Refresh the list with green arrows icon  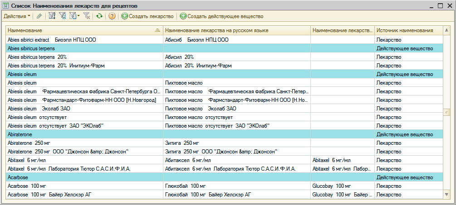tap(99, 16)
